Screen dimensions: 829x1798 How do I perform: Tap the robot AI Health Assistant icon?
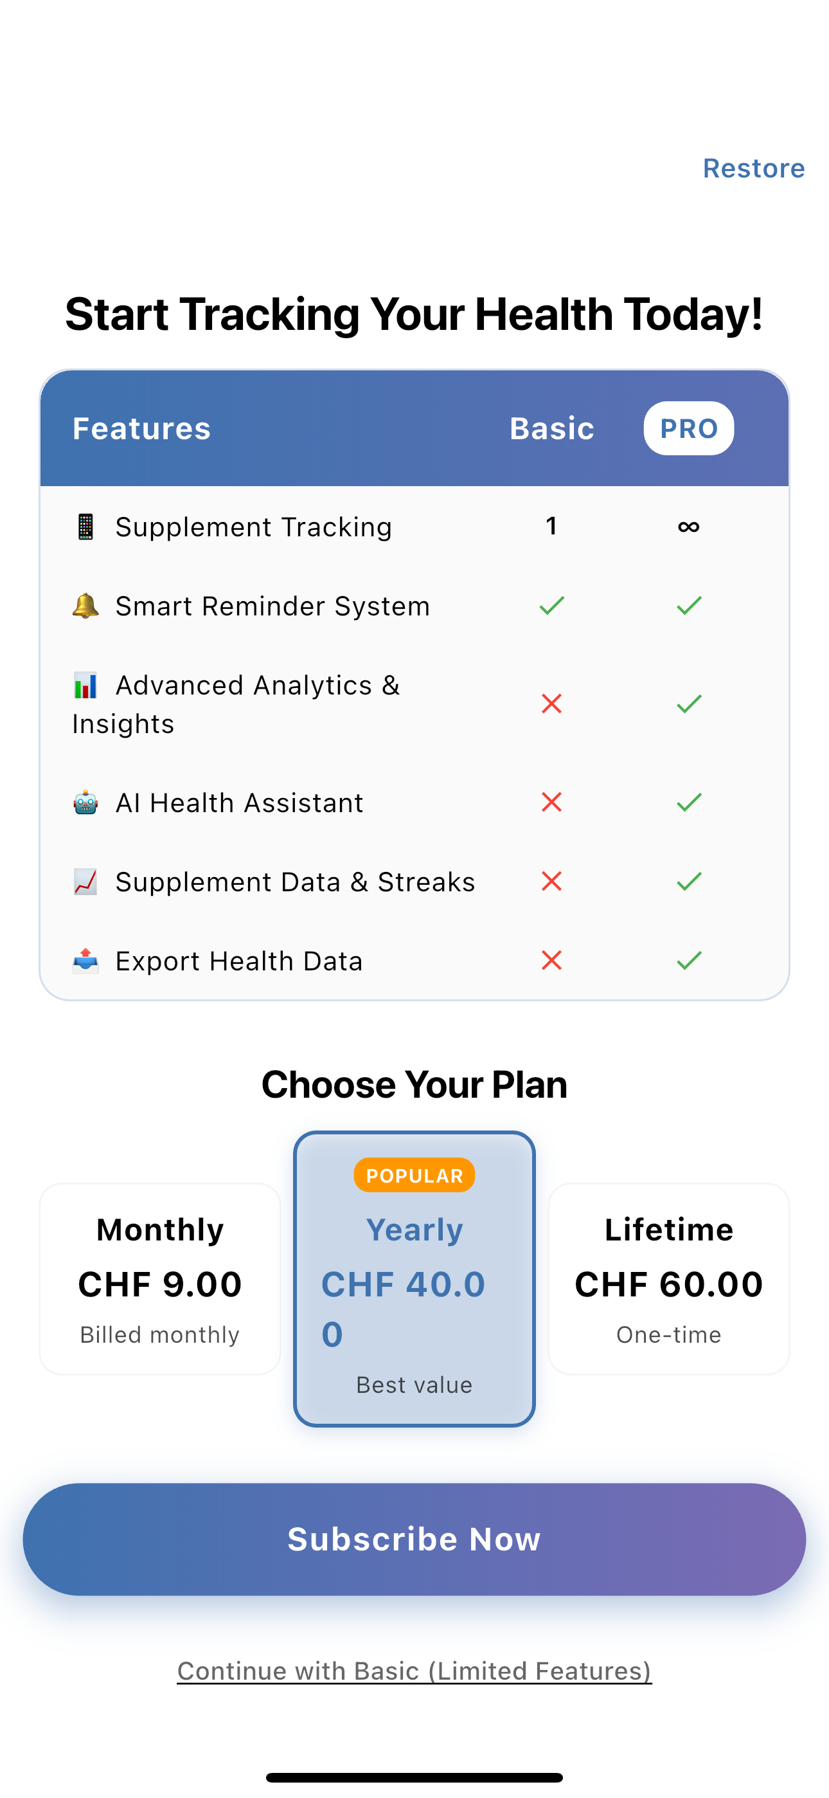point(85,803)
